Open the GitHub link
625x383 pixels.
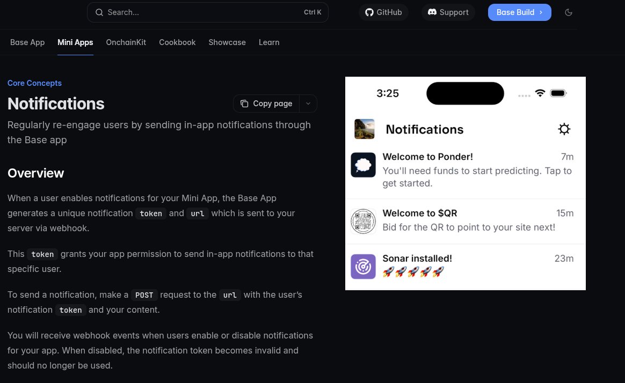[383, 12]
